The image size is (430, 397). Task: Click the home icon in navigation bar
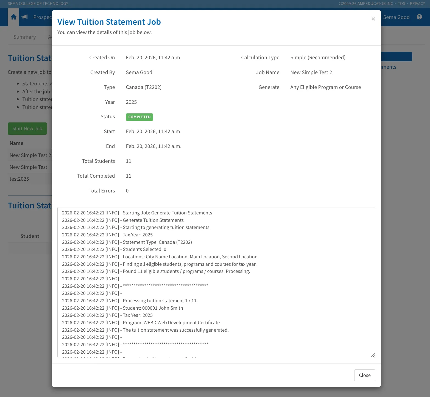[13, 17]
